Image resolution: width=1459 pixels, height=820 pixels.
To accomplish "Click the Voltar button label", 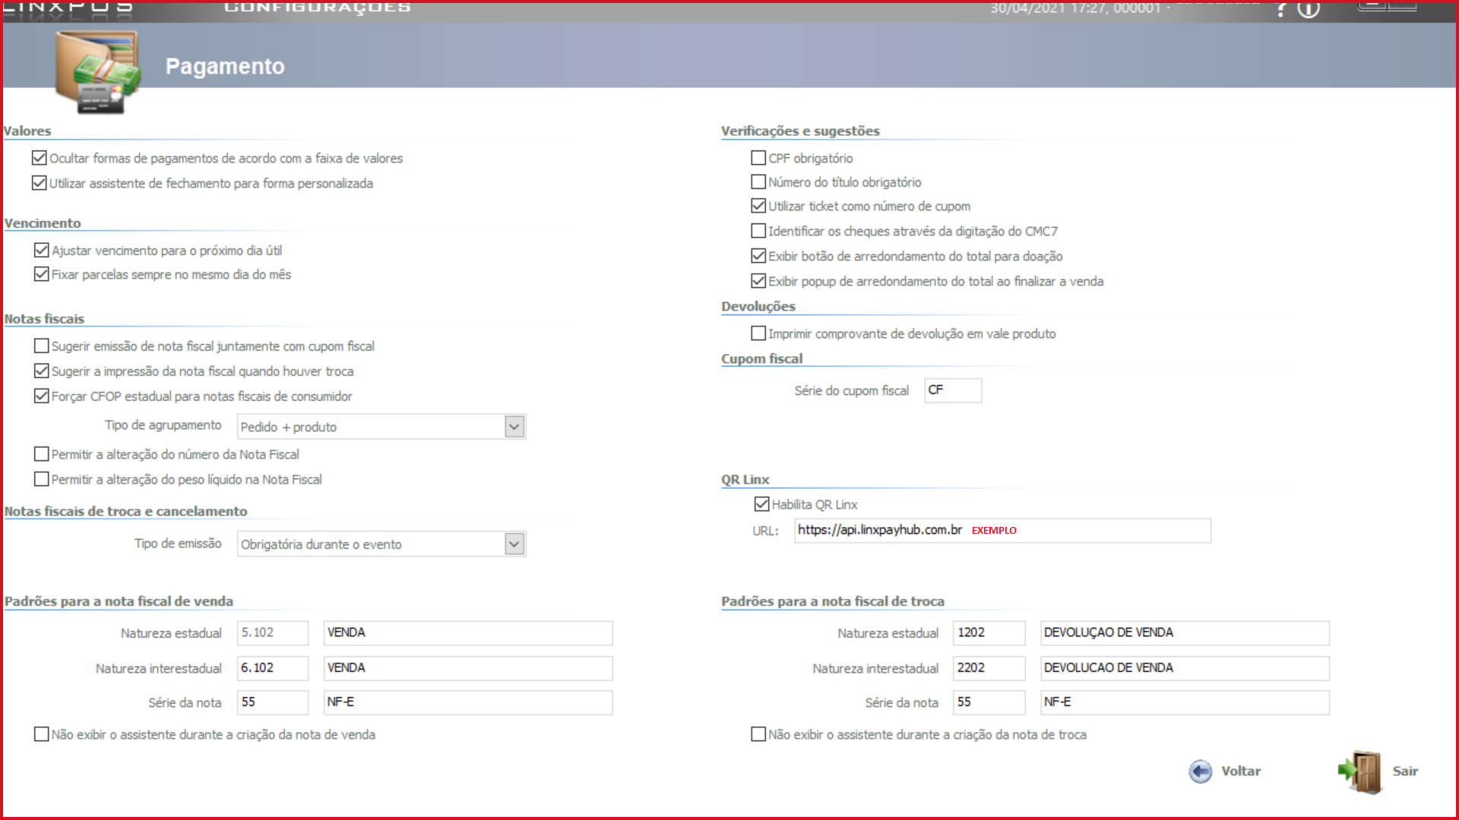I will click(1241, 771).
